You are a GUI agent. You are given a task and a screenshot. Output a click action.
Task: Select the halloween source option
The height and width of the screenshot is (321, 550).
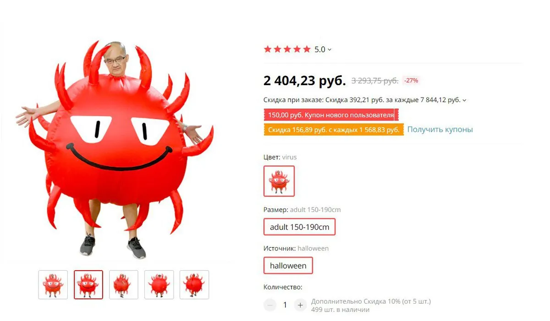point(288,266)
